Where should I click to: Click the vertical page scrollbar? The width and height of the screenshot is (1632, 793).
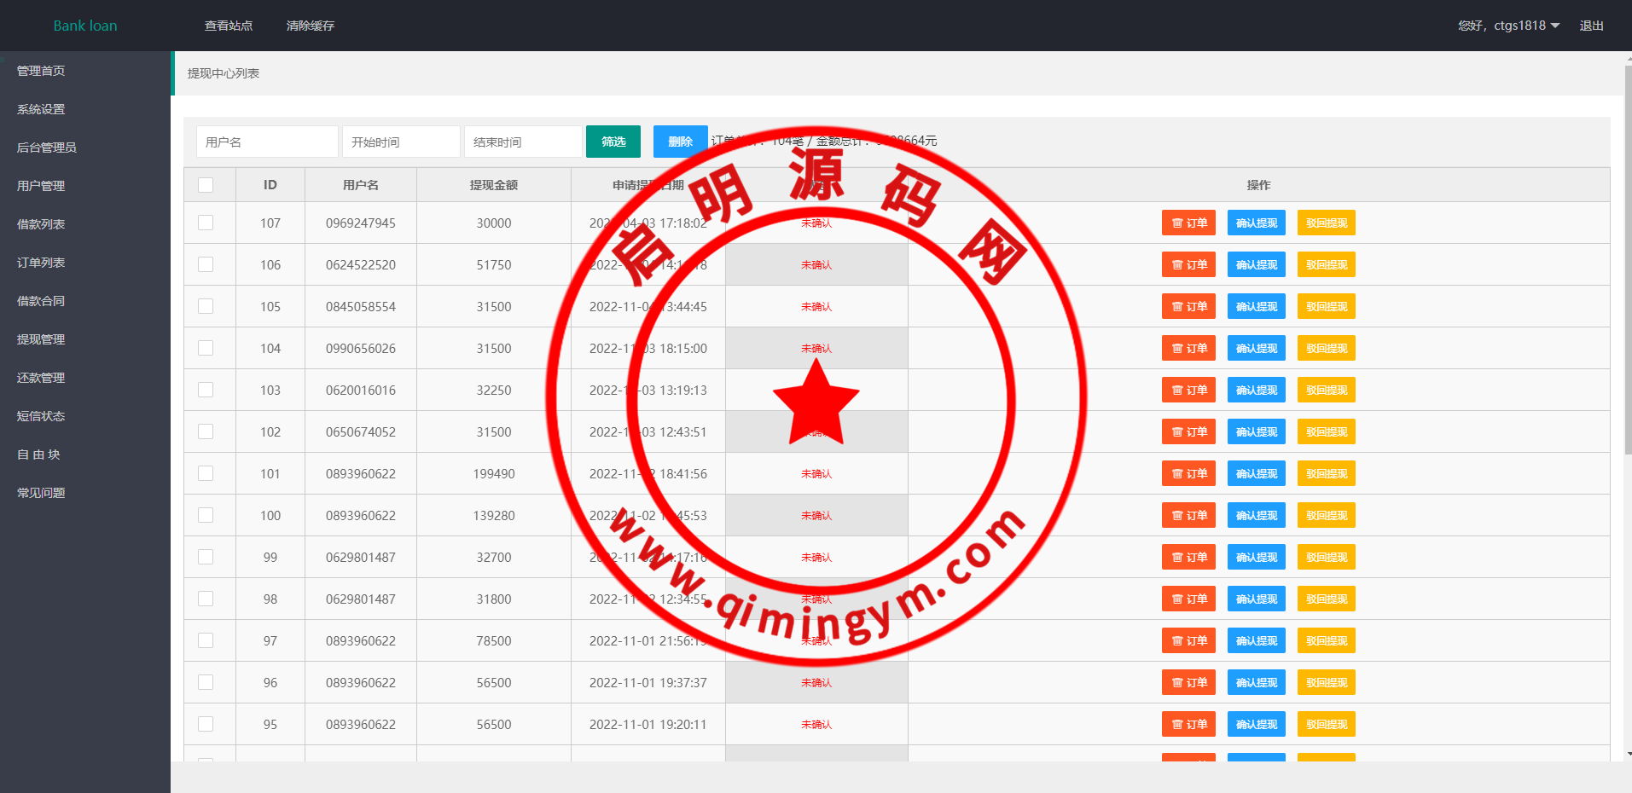tap(1628, 256)
